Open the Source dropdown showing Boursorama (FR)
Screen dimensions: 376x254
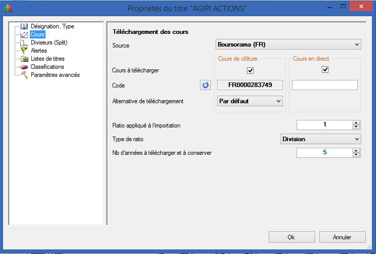click(288, 45)
